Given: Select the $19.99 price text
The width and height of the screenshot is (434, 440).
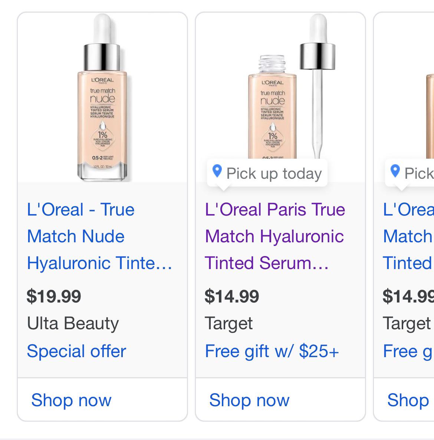Looking at the screenshot, I should [x=54, y=297].
